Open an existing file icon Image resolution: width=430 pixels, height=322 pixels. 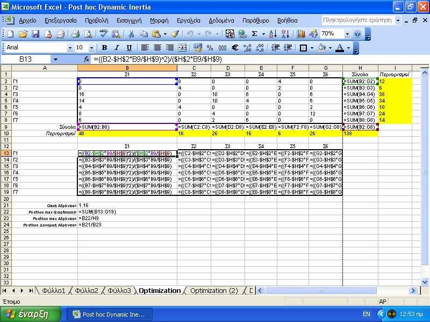click(23, 34)
